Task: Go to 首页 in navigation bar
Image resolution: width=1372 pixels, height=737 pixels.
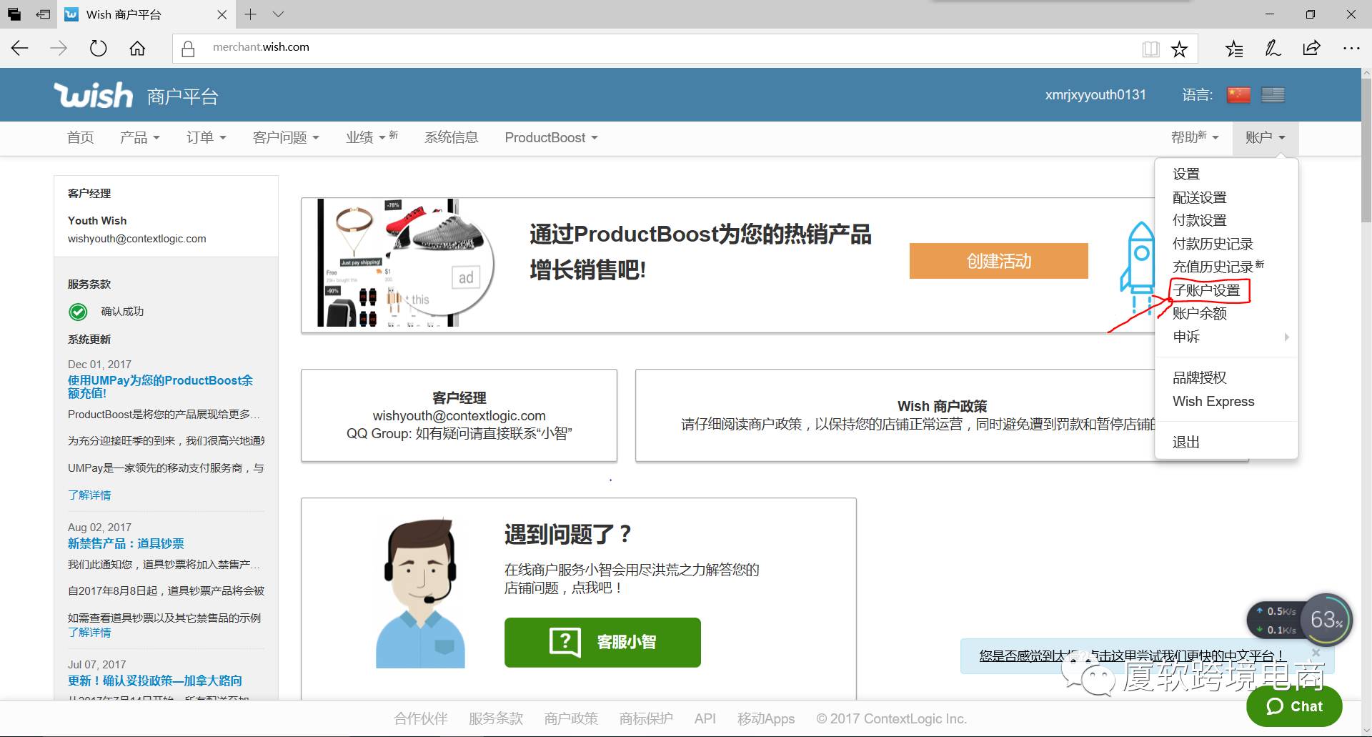Action: [81, 137]
